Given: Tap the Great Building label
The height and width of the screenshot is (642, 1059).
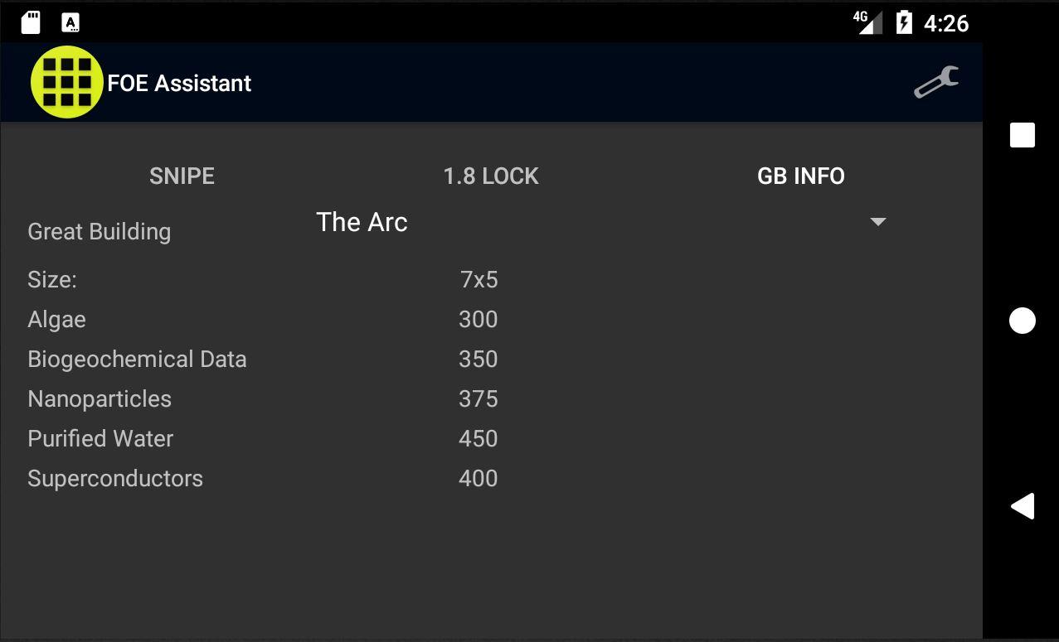Looking at the screenshot, I should click(x=99, y=231).
